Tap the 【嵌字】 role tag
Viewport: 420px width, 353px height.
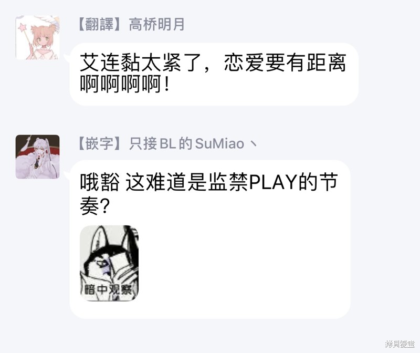click(x=100, y=143)
